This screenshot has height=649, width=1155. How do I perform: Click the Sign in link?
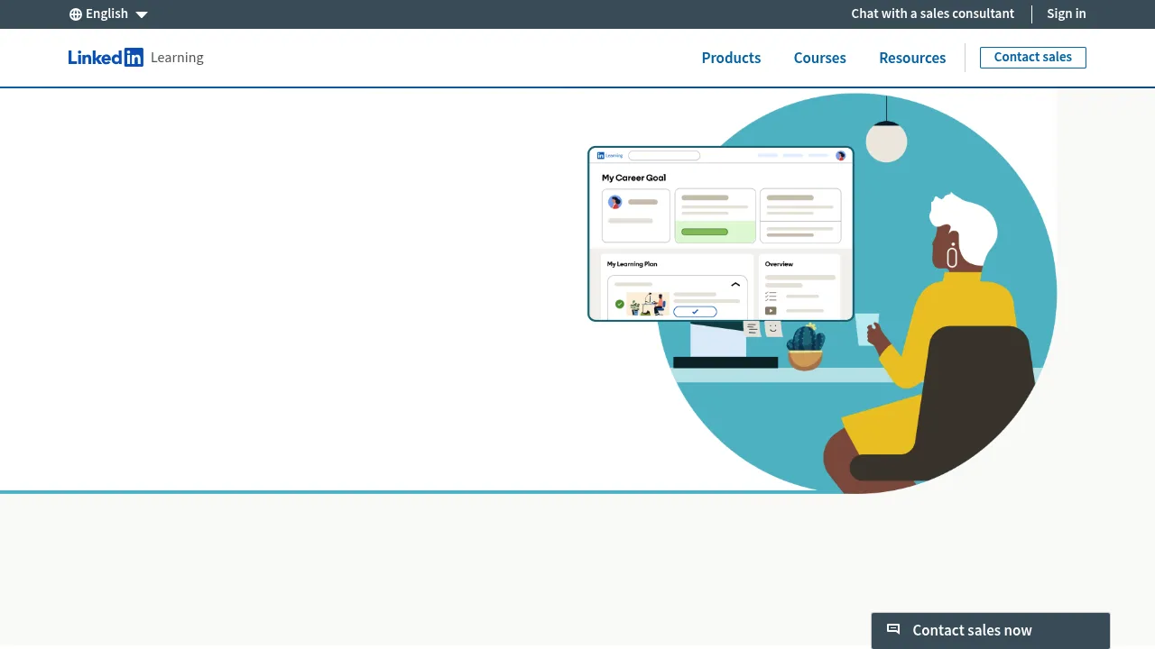coord(1067,14)
